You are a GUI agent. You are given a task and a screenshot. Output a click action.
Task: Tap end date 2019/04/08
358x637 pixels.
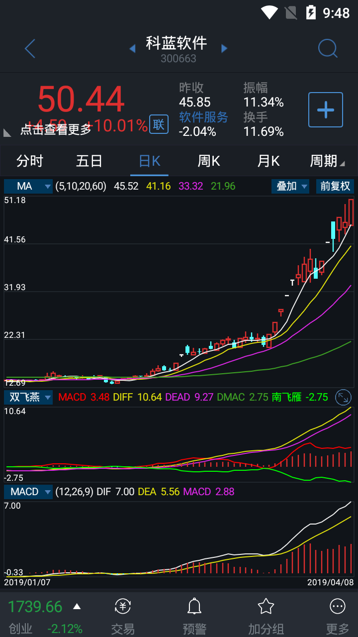tap(330, 582)
